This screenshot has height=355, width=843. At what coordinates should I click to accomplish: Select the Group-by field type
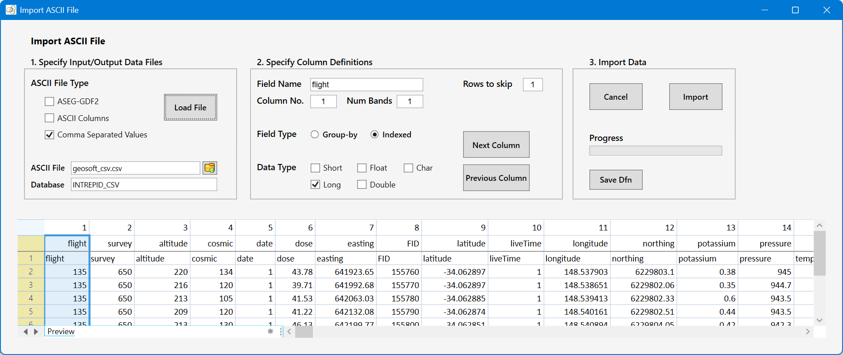315,134
